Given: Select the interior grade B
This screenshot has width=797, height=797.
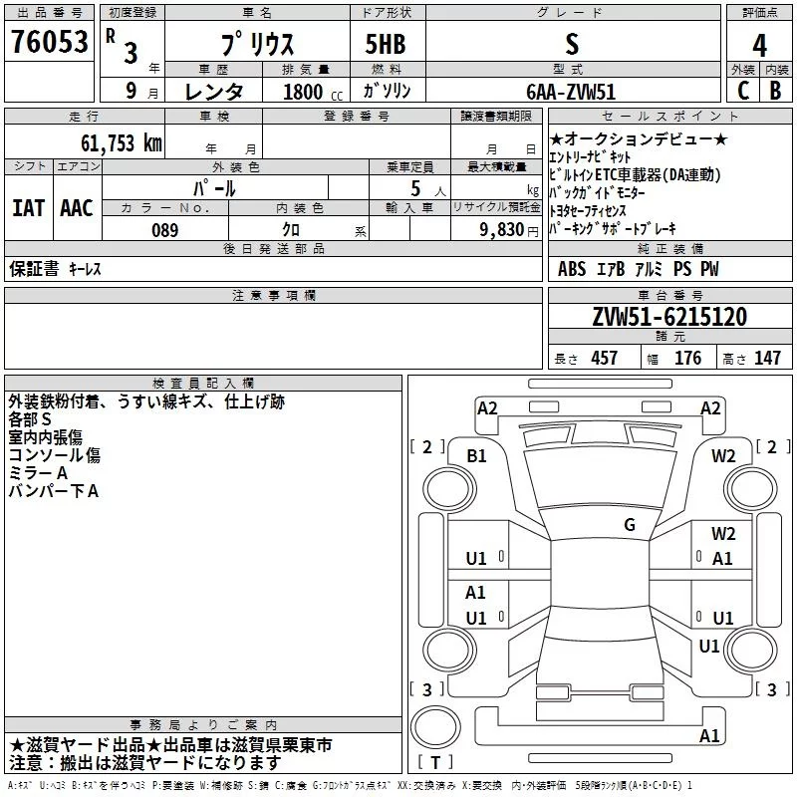Looking at the screenshot, I should (x=775, y=91).
